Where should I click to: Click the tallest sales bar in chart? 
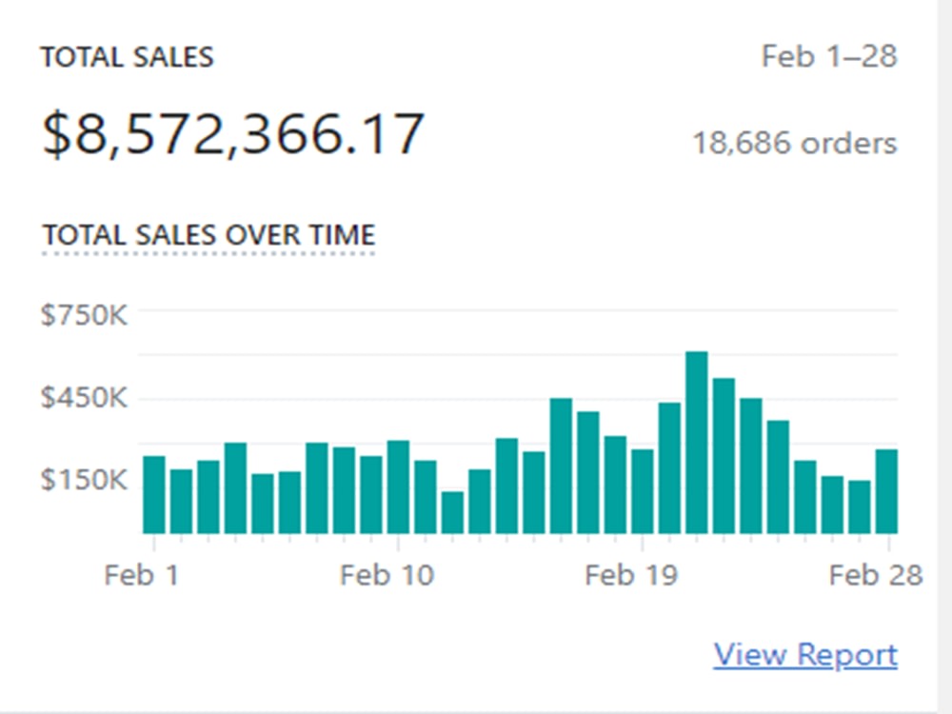tap(697, 443)
